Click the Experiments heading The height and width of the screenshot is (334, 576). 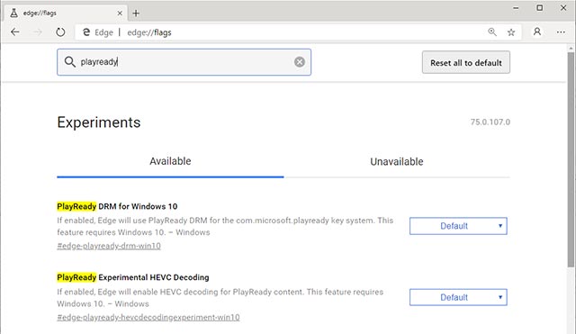[x=98, y=122]
